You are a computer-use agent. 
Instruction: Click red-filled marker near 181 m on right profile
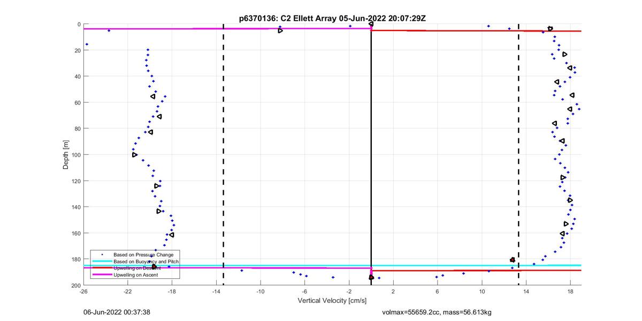(513, 260)
